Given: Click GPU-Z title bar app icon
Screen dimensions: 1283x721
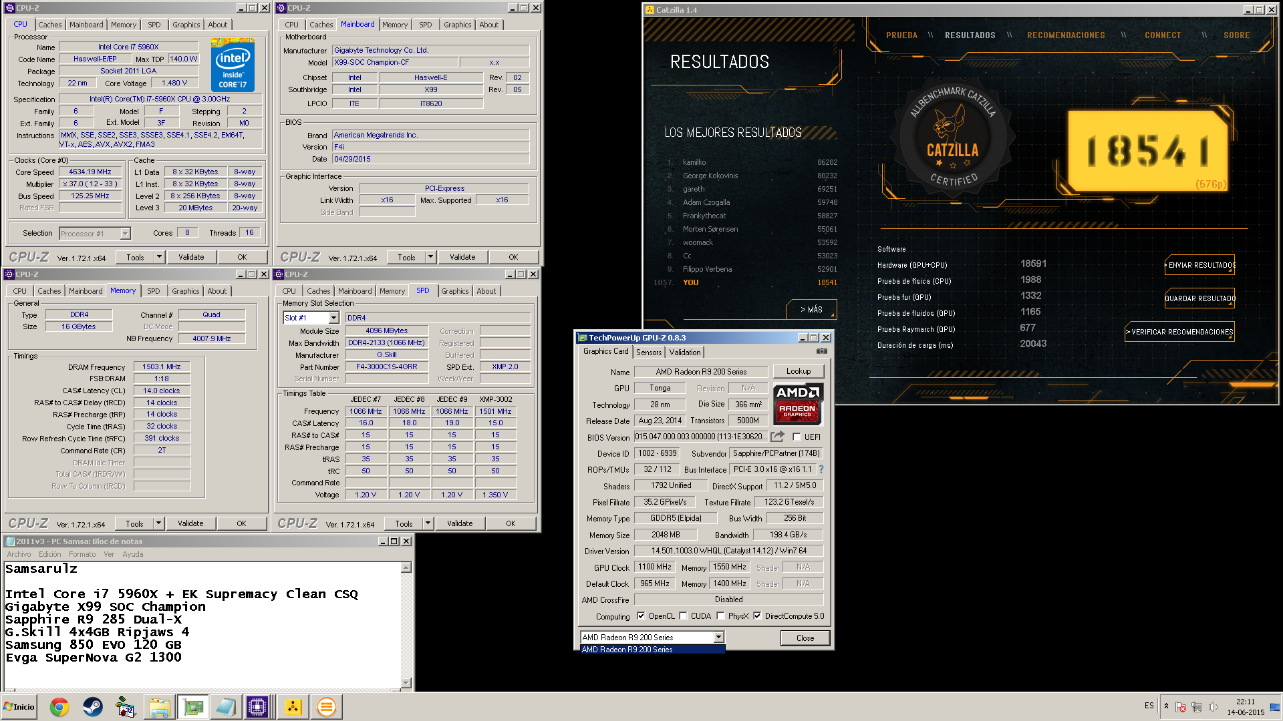Looking at the screenshot, I should click(583, 338).
